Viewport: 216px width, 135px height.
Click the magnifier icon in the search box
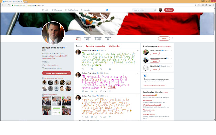tap(155, 10)
